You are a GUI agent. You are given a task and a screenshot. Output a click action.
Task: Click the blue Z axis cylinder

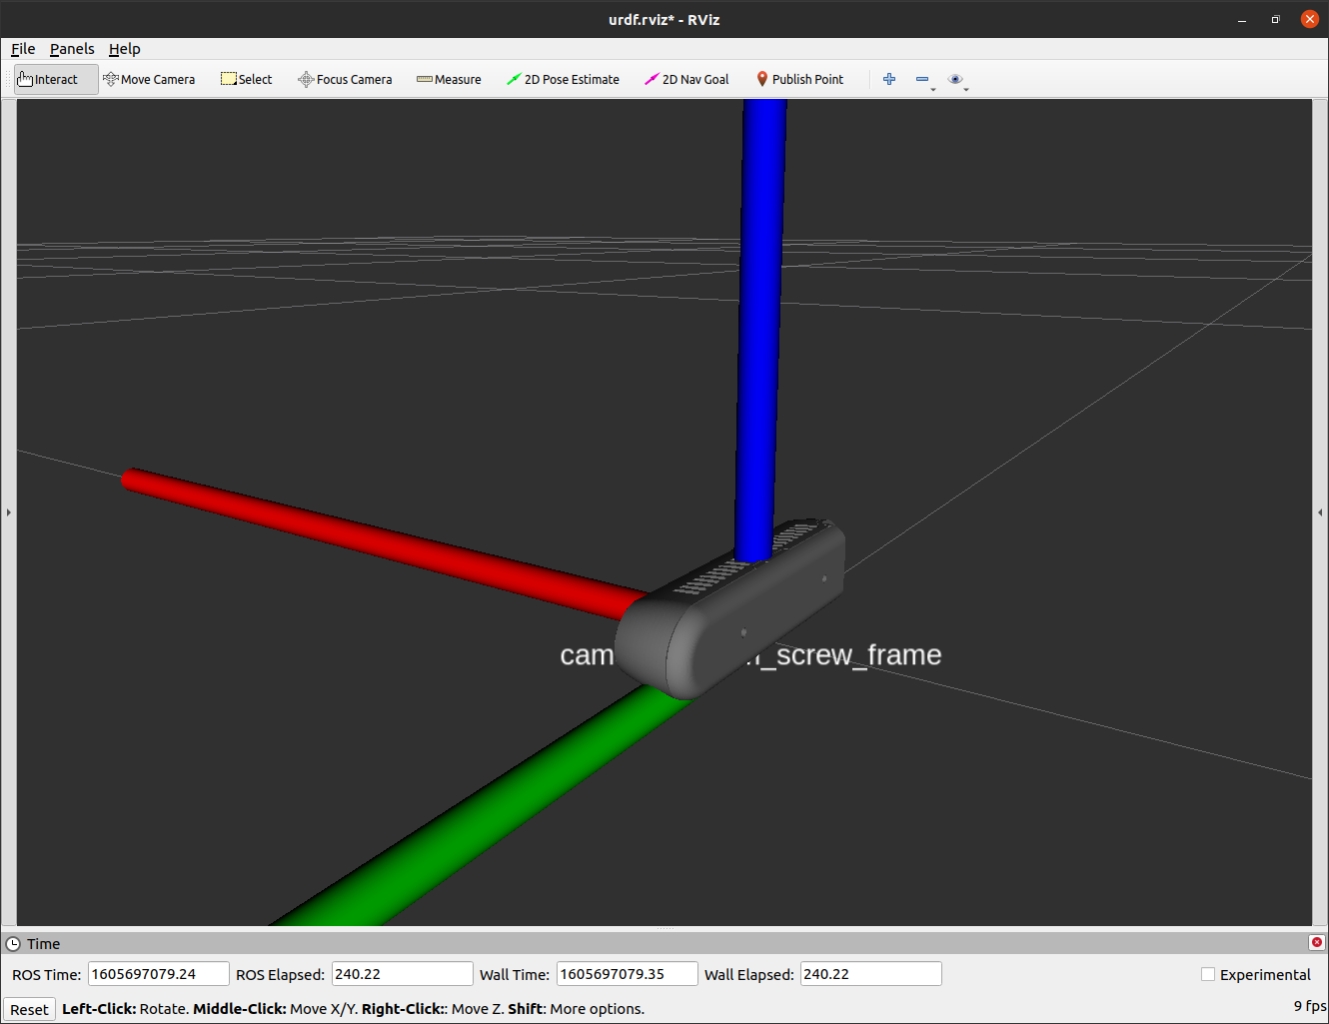coord(761,330)
